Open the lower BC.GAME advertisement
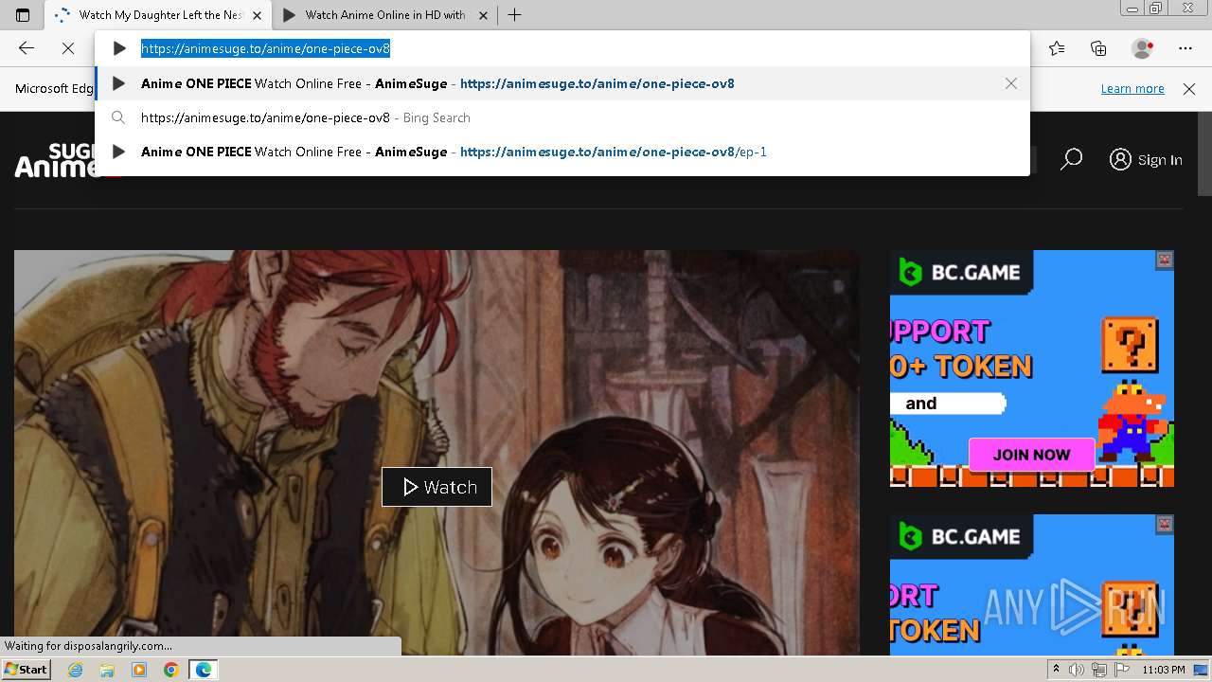Screen dimensions: 1212x682 pyautogui.click(x=1032, y=585)
